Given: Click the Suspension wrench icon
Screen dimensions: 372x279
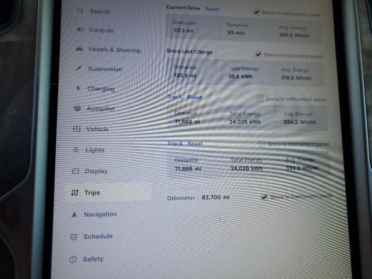Looking at the screenshot, I should pyautogui.click(x=79, y=69).
